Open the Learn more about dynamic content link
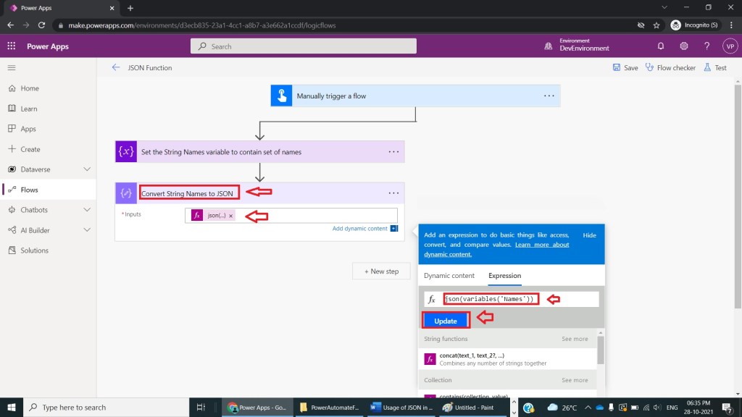The image size is (742, 417). click(541, 245)
